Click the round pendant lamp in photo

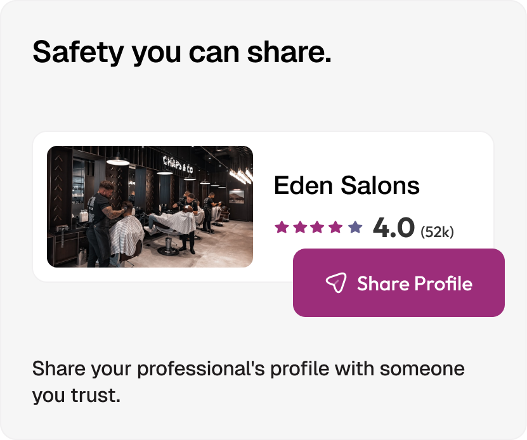click(118, 161)
